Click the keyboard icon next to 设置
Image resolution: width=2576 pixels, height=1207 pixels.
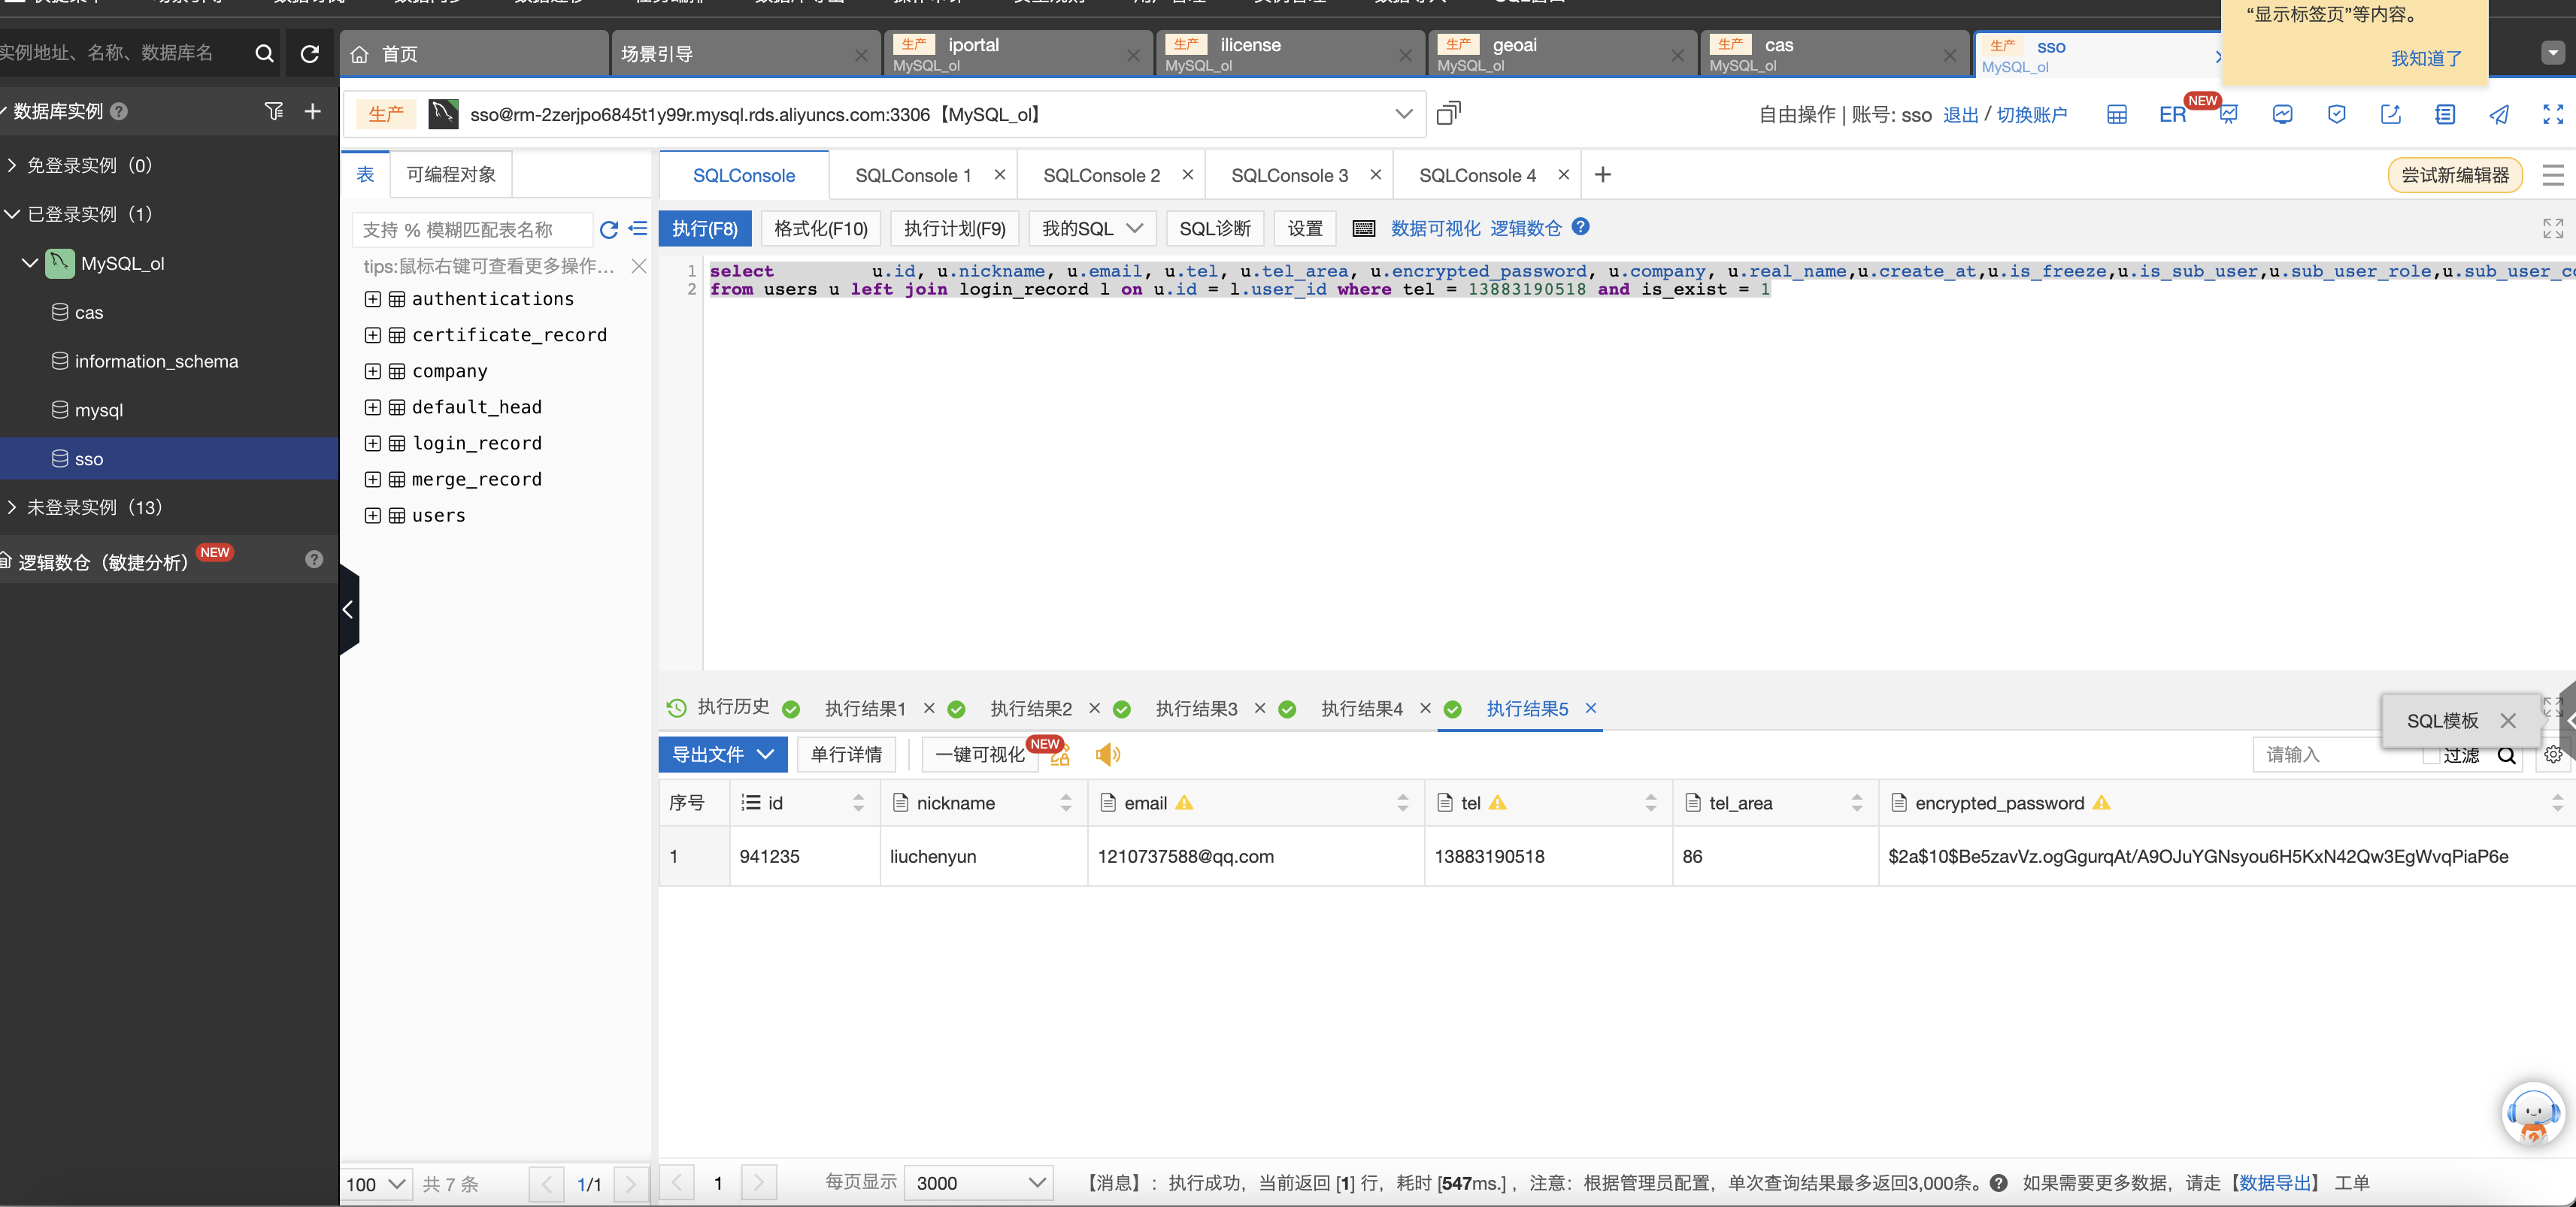coord(1363,228)
